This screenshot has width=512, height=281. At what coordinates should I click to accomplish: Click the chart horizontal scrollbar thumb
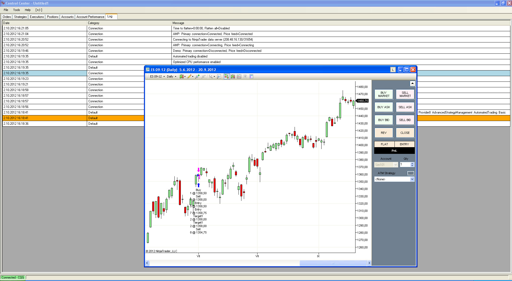click(333, 263)
